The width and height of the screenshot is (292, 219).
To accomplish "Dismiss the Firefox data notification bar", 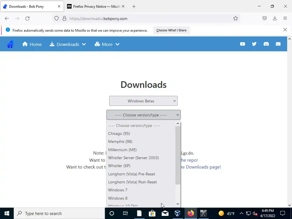I will point(285,30).
